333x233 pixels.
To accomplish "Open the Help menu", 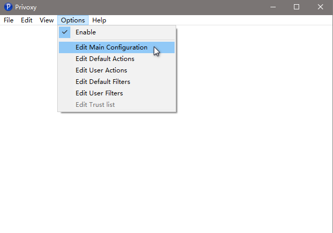I will point(99,20).
